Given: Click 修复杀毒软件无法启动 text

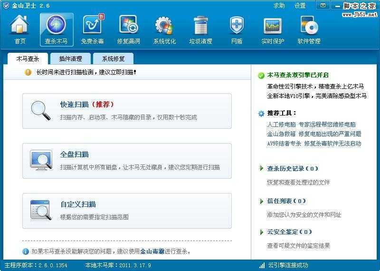Looking at the screenshot, I should pos(332,144).
